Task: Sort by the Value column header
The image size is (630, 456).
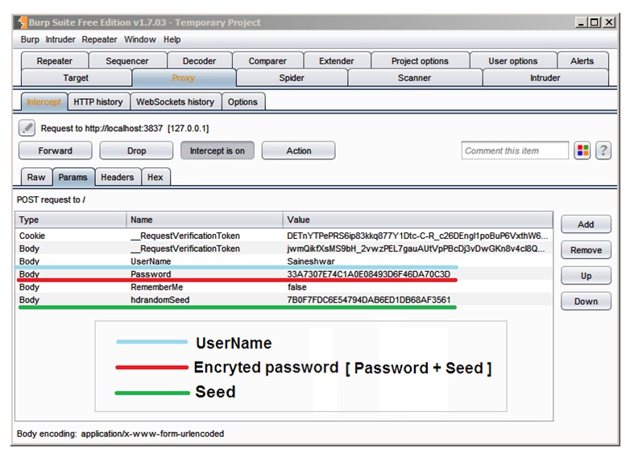Action: (418, 220)
